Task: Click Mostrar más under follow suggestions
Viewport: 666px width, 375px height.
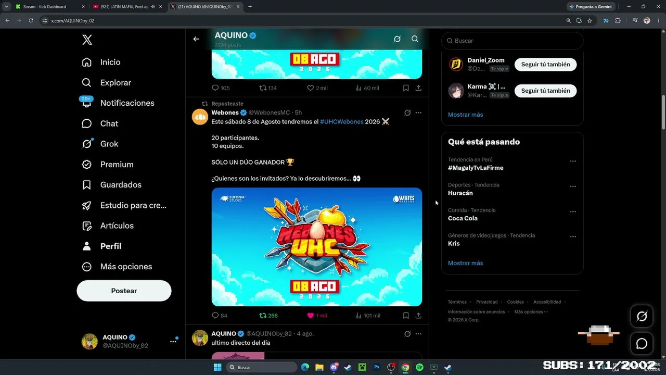Action: click(x=465, y=115)
